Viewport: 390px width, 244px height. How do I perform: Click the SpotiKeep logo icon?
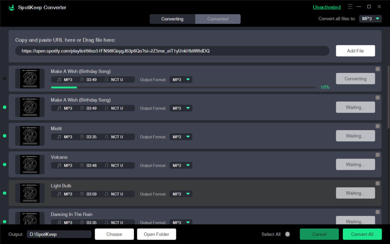point(11,7)
